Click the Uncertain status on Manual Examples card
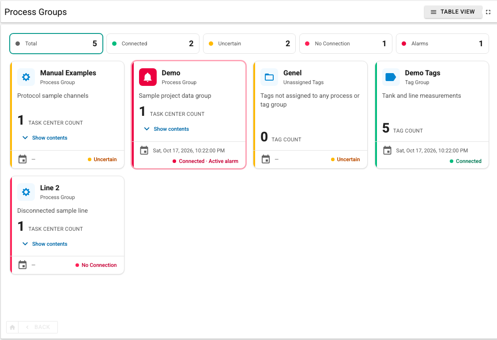This screenshot has height=340, width=497. pos(102,159)
